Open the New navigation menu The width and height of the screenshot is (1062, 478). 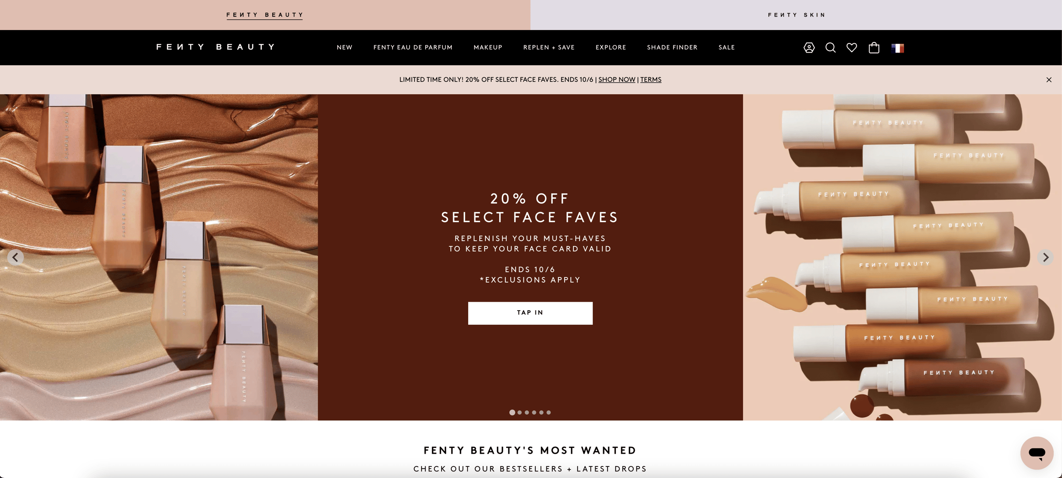[x=345, y=48]
